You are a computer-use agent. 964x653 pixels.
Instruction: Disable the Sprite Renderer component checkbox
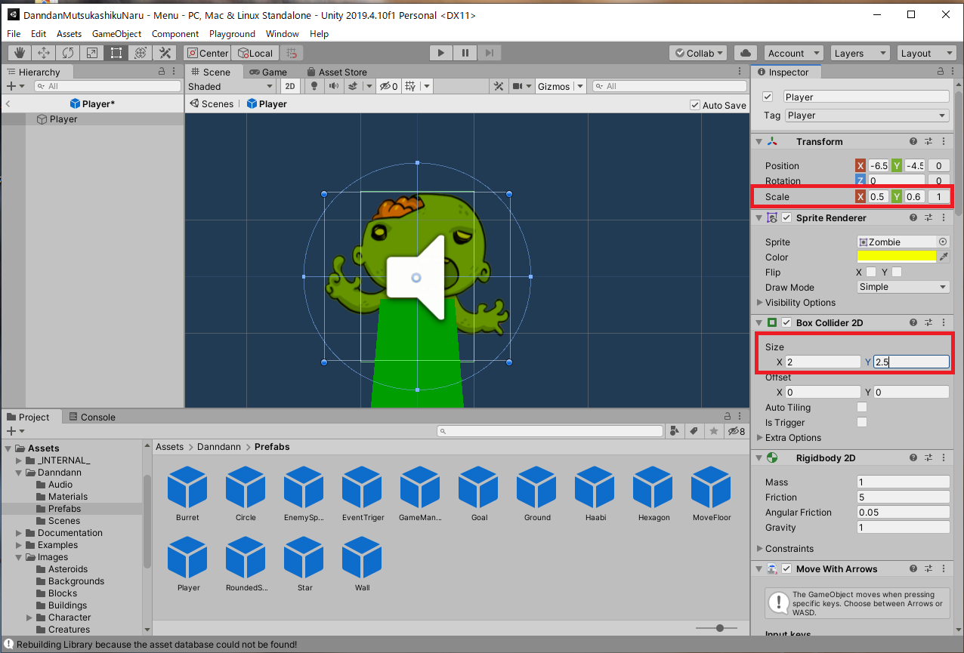pyautogui.click(x=786, y=217)
